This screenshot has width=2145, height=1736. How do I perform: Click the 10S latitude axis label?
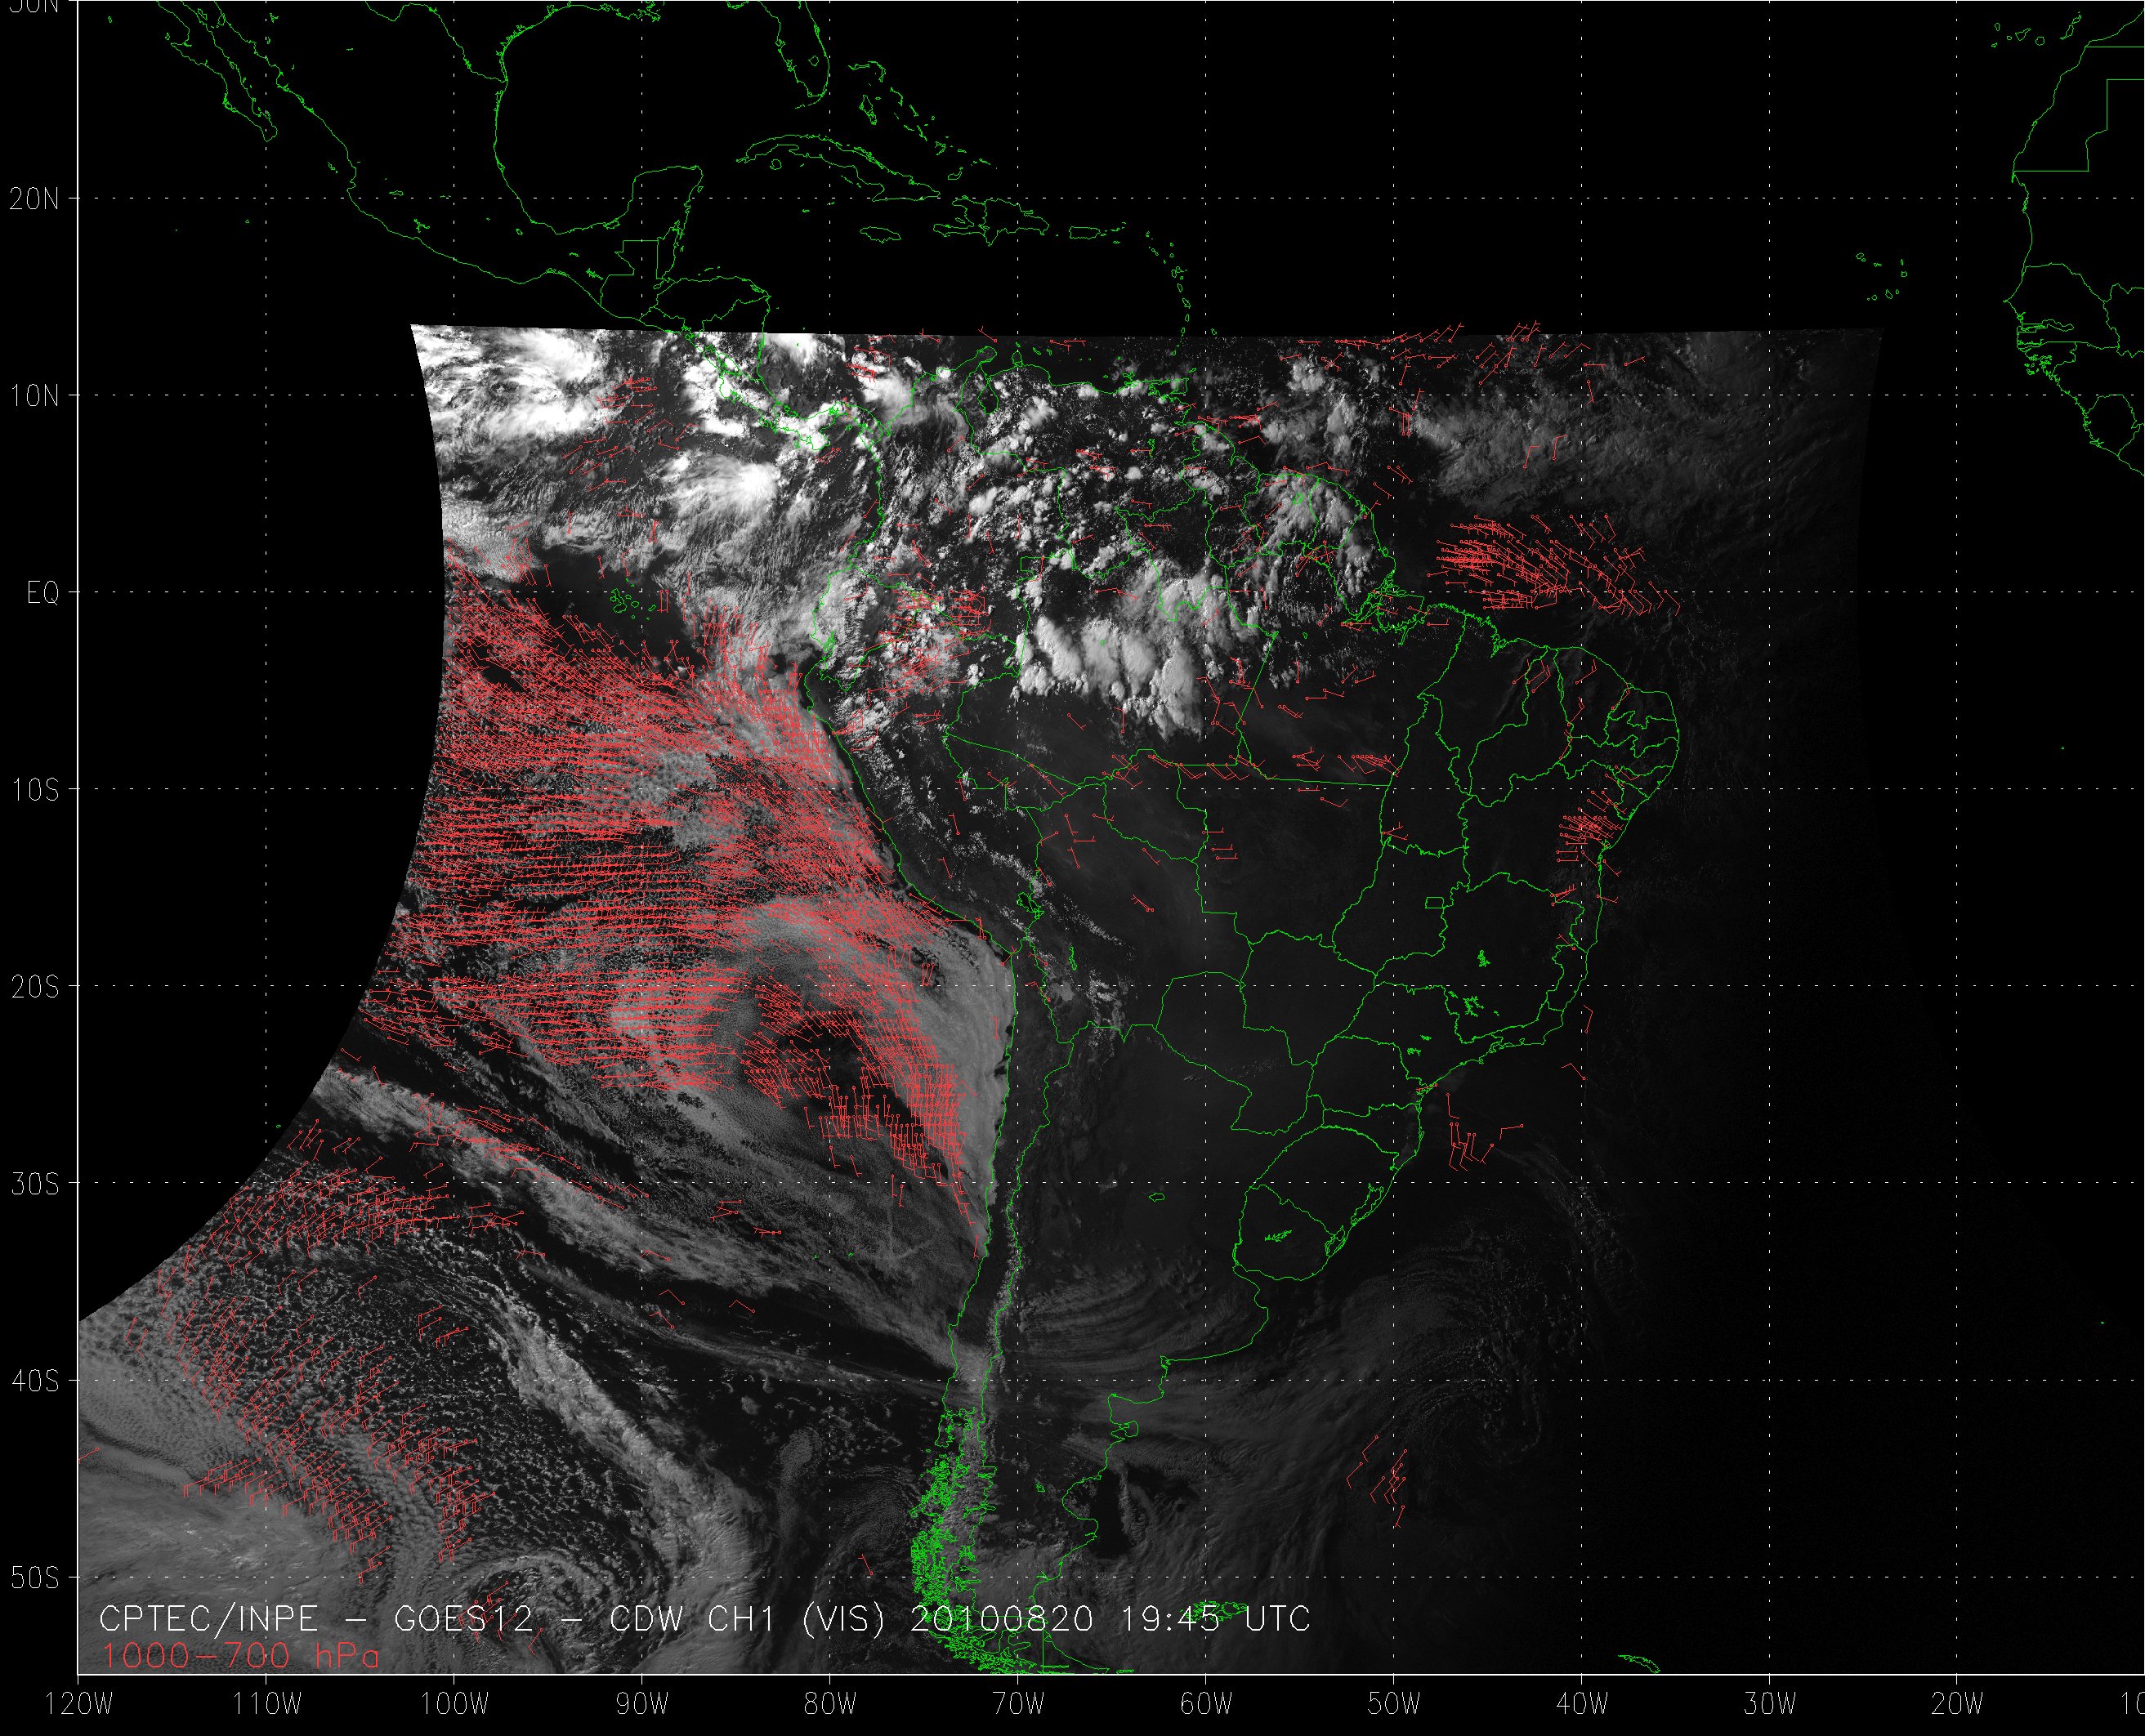click(x=34, y=790)
